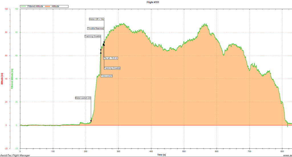Click the 800 tick label on time axis
The height and width of the screenshot is (157, 292).
tap(217, 151)
